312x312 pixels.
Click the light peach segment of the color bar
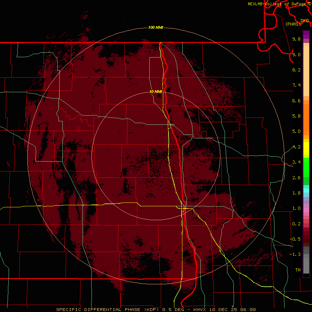coord(306,71)
